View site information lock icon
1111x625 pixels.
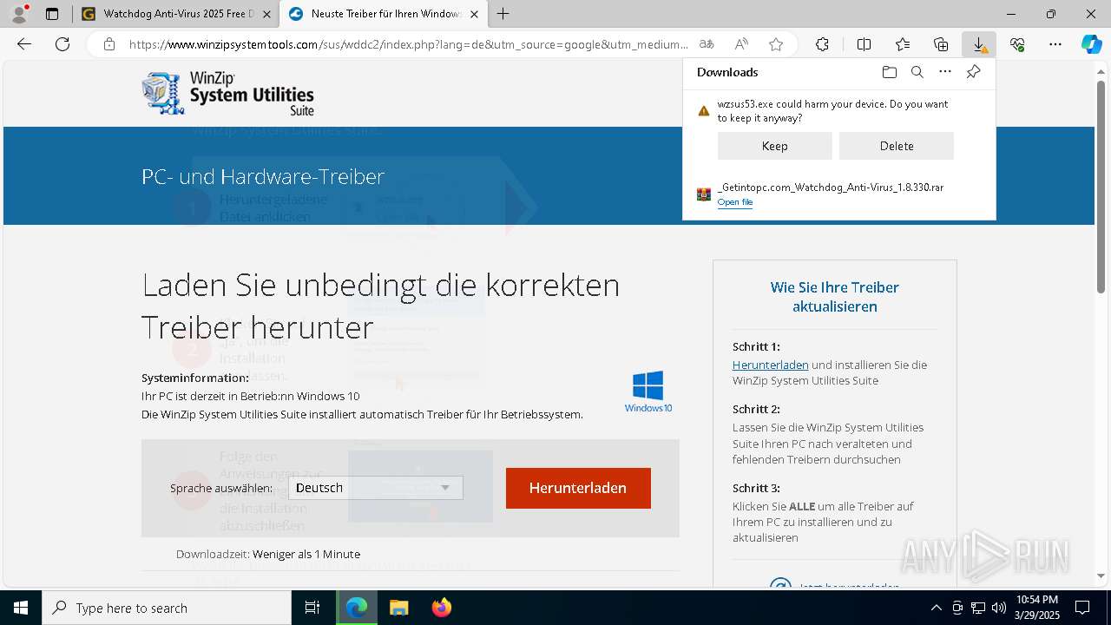[109, 44]
